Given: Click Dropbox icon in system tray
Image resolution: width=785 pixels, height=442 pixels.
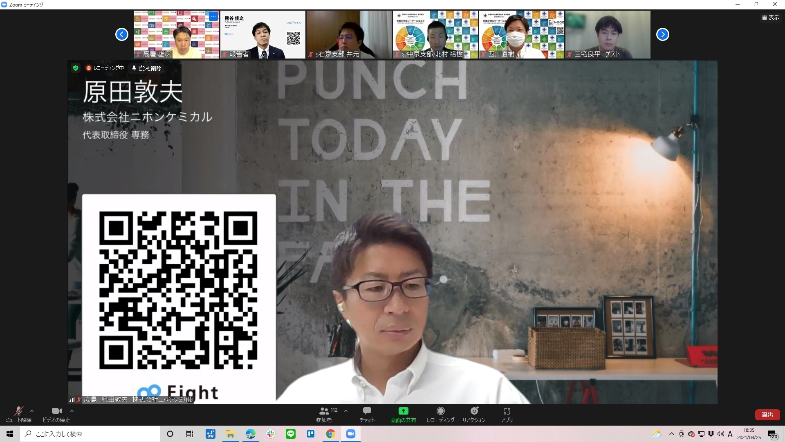Looking at the screenshot, I should [x=711, y=434].
